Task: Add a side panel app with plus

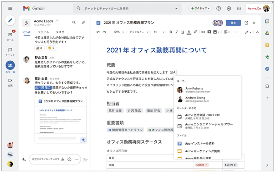Action: point(267,98)
